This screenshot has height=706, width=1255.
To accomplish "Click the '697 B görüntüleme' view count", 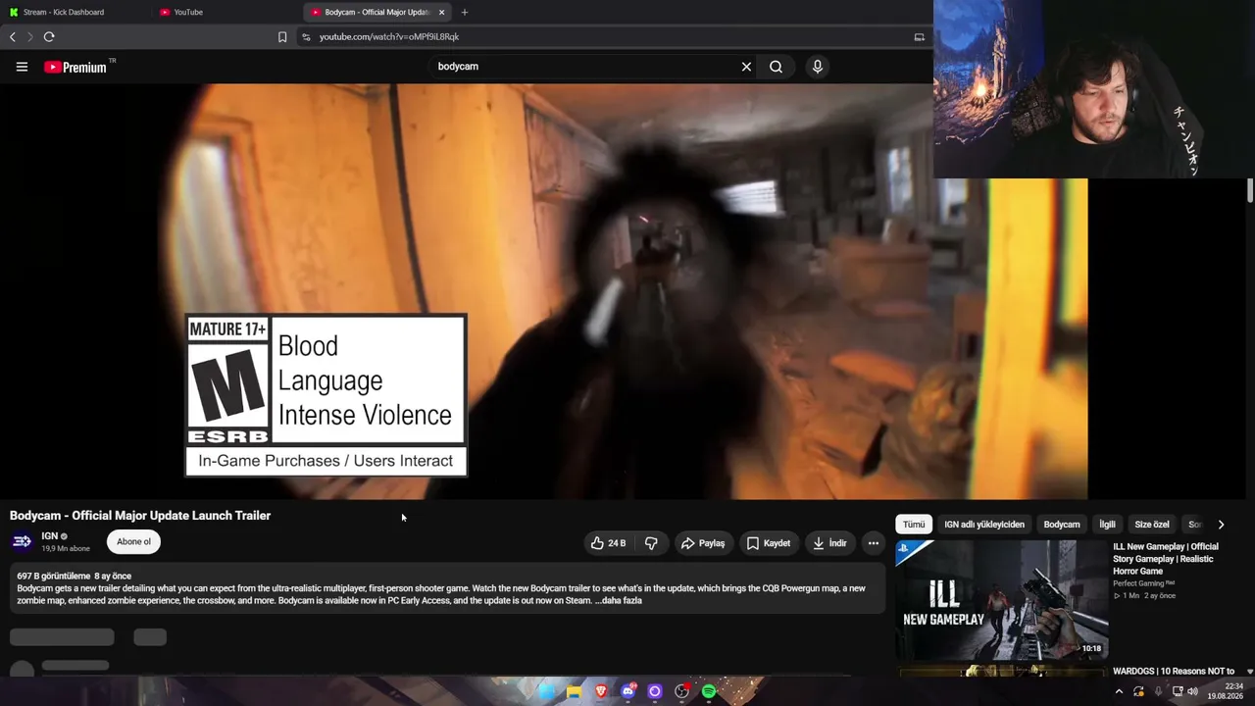I will pos(53,577).
